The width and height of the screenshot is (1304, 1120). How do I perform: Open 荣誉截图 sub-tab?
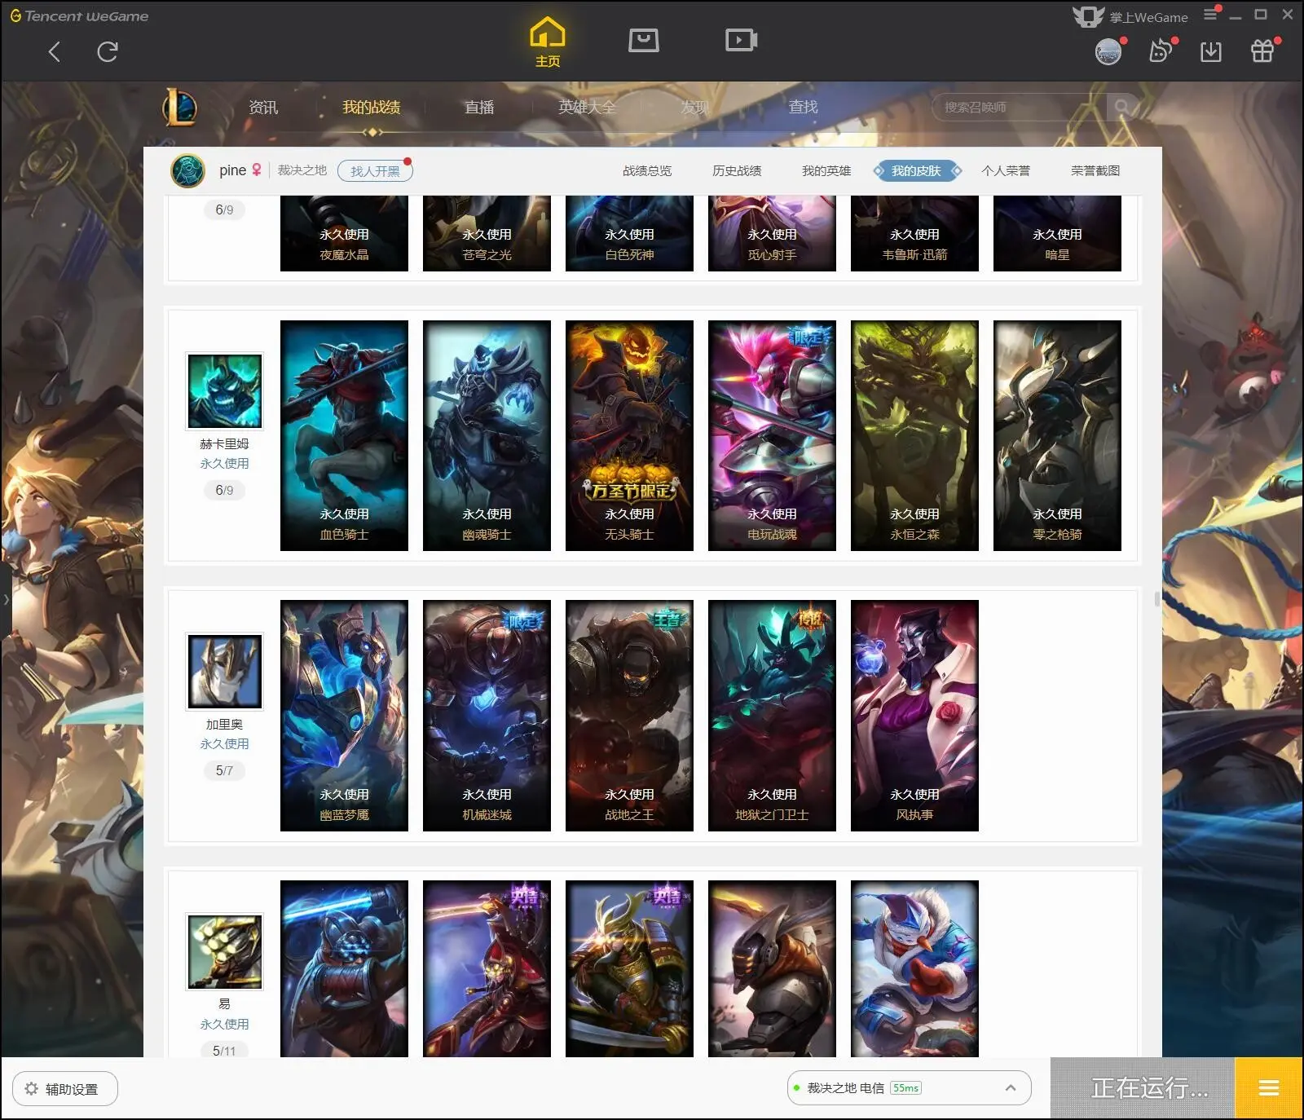(x=1095, y=171)
